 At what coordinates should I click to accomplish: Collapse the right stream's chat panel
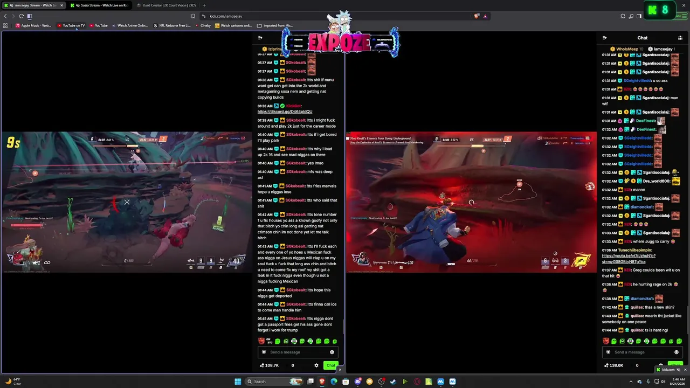click(x=604, y=38)
